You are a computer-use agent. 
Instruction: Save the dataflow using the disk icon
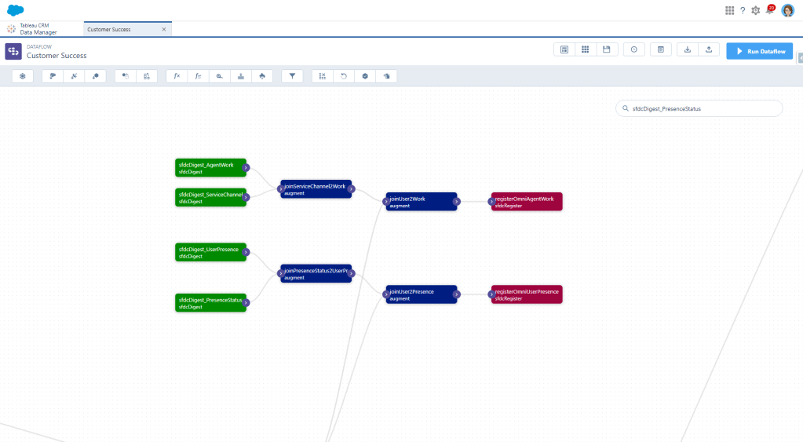tap(606, 49)
